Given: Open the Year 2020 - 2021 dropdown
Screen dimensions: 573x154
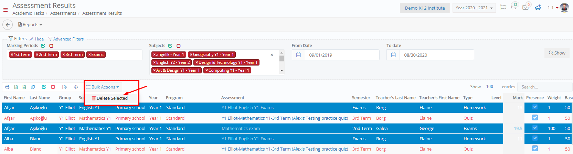Looking at the screenshot, I should (474, 8).
